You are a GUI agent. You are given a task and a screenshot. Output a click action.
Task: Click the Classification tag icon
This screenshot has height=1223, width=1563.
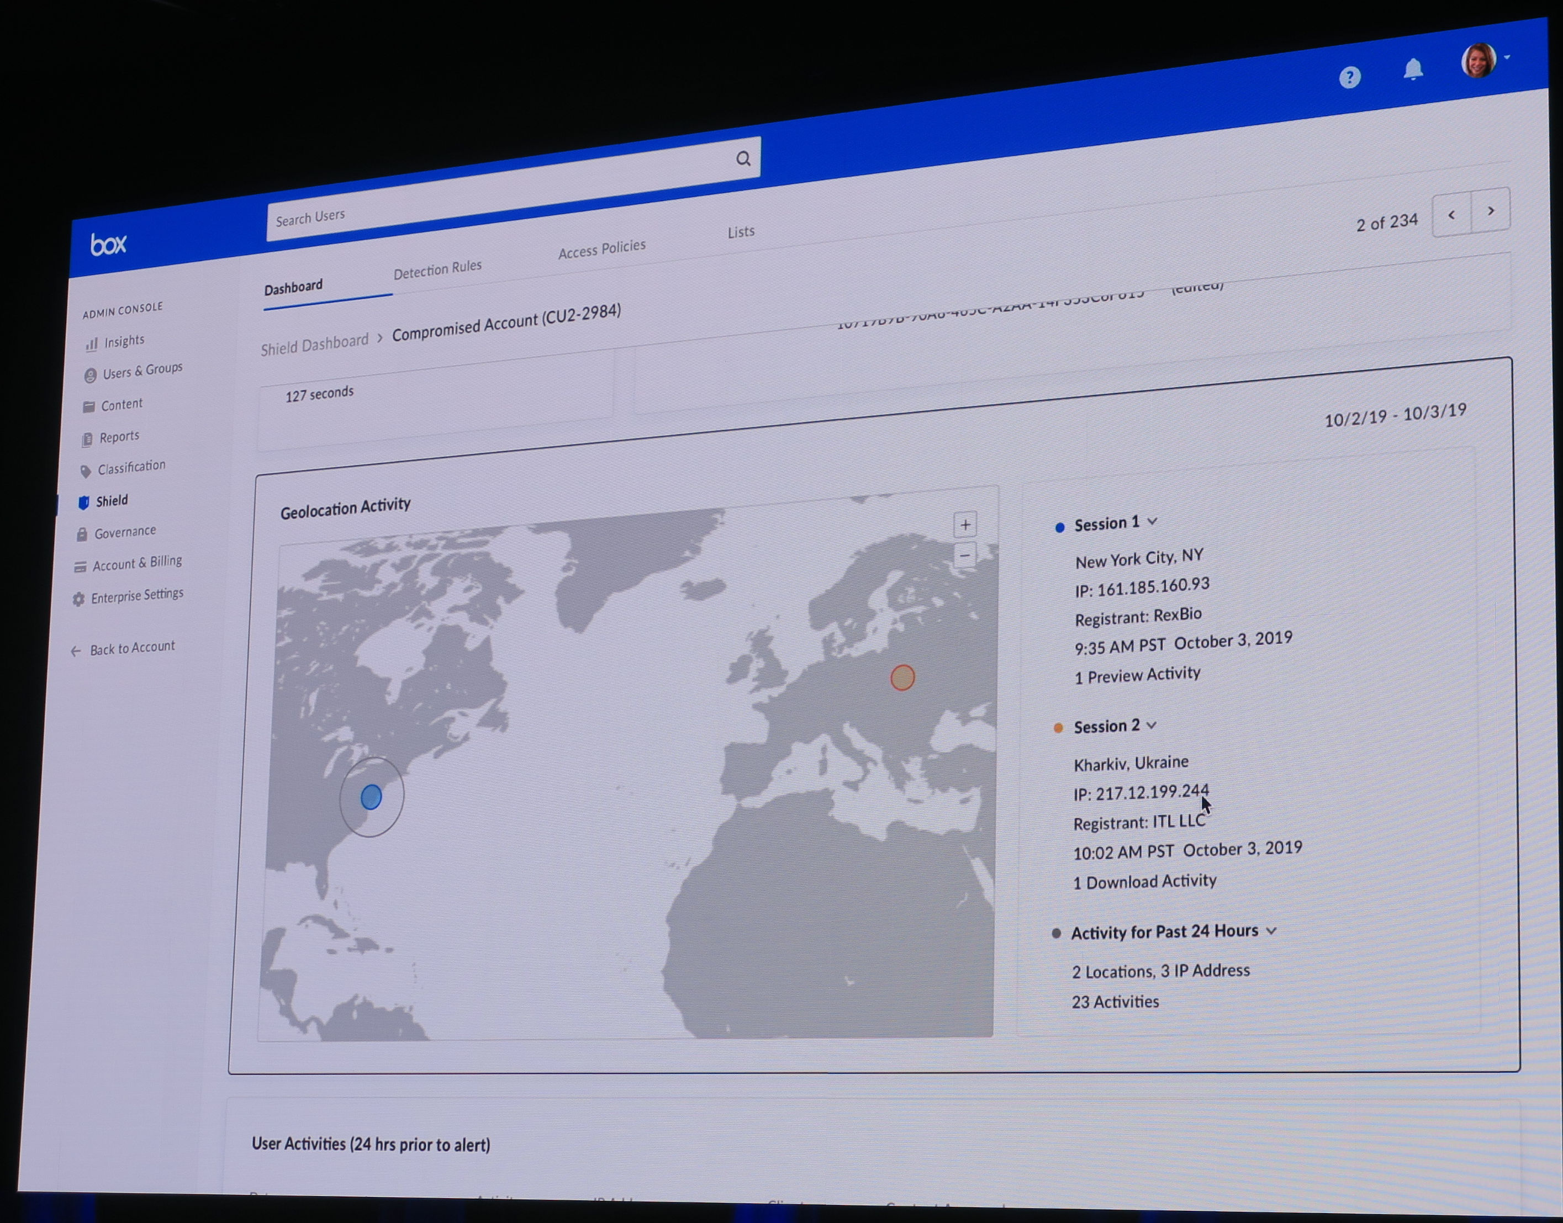86,470
